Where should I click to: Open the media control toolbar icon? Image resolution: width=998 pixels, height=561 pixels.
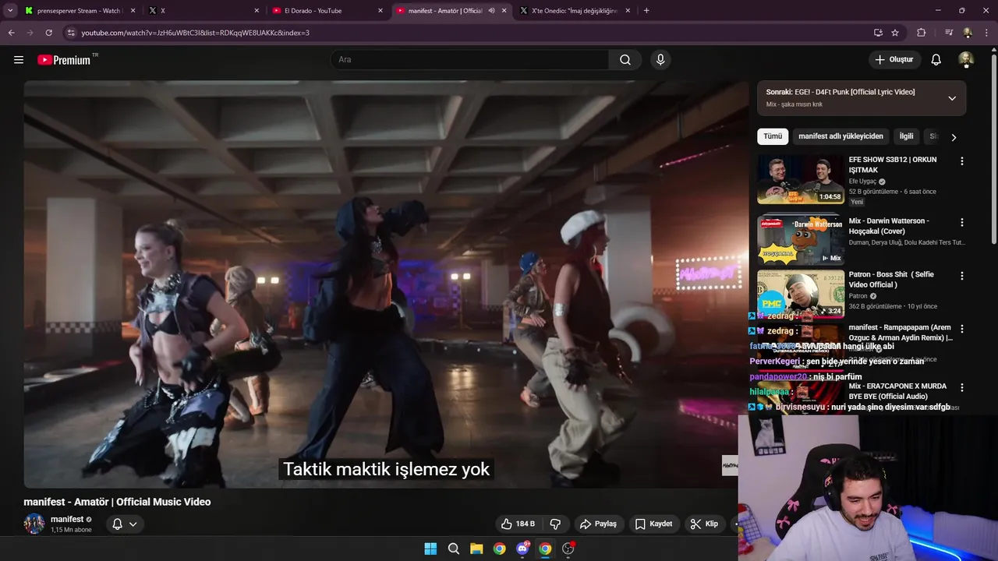(949, 33)
